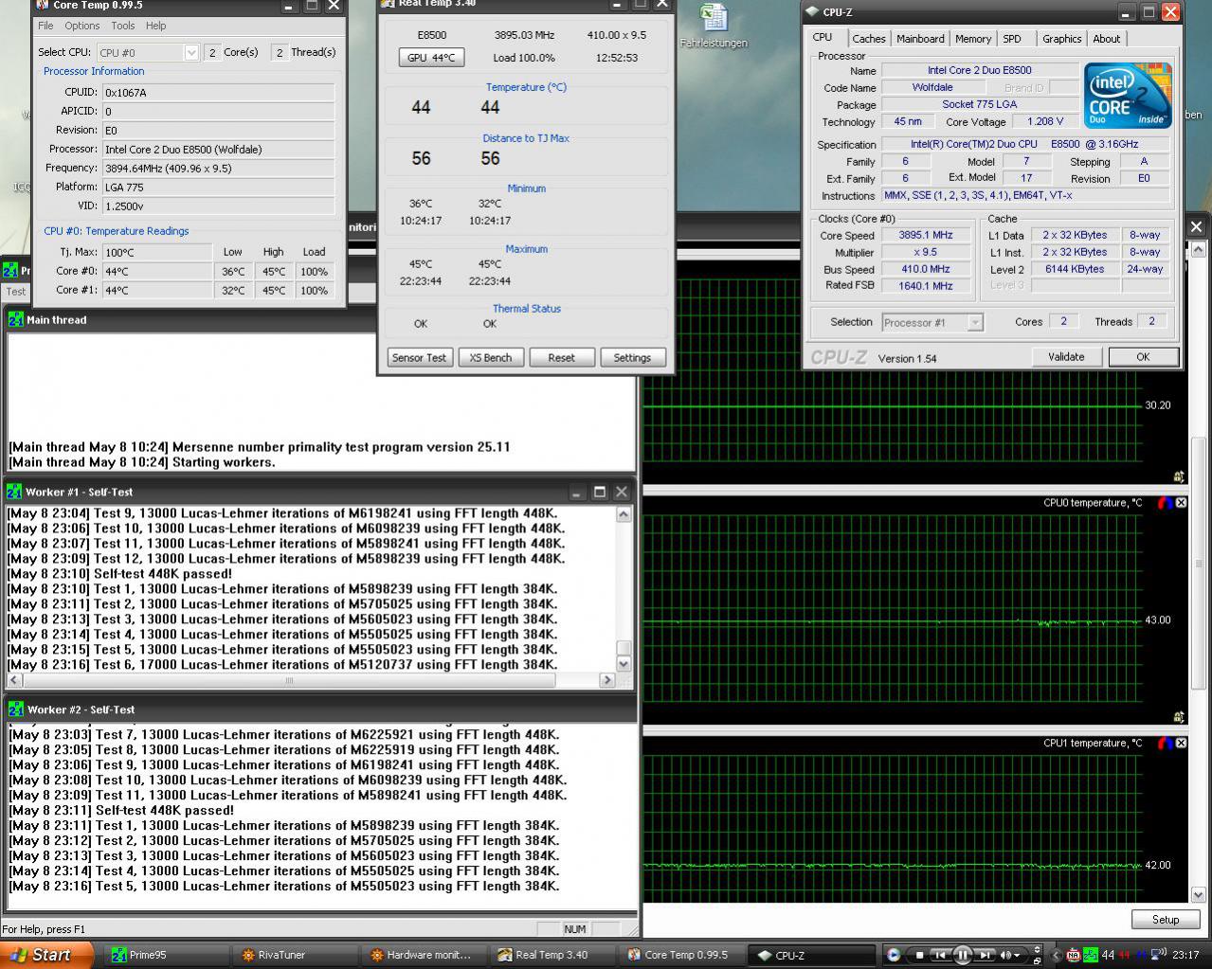Screen dimensions: 1212x969
Task: Click the Validate button in CPU-Z
Action: point(1066,357)
